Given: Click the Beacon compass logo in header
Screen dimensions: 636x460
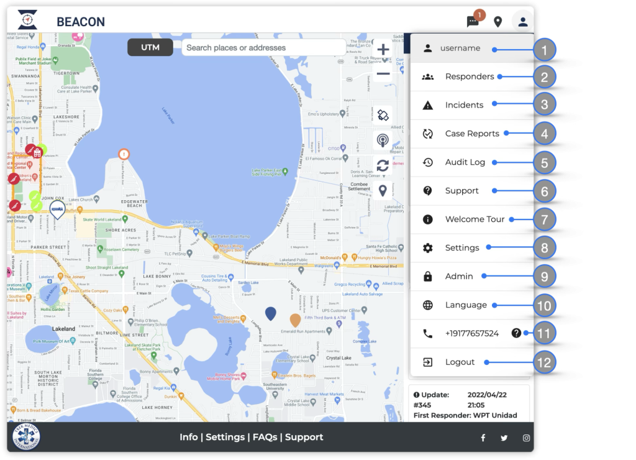Looking at the screenshot, I should point(27,20).
